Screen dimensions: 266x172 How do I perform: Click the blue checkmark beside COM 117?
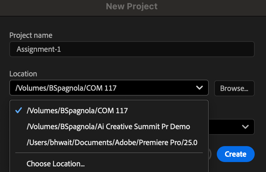click(19, 111)
